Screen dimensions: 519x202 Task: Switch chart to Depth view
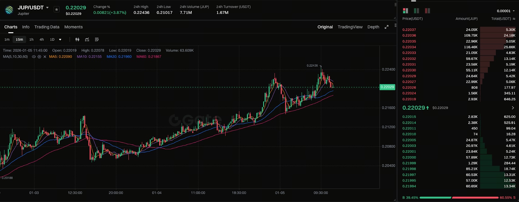[x=373, y=27]
